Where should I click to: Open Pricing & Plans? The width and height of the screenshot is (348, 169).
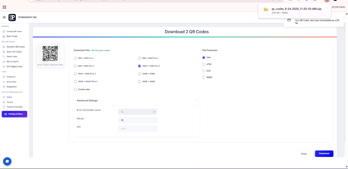pos(14,114)
